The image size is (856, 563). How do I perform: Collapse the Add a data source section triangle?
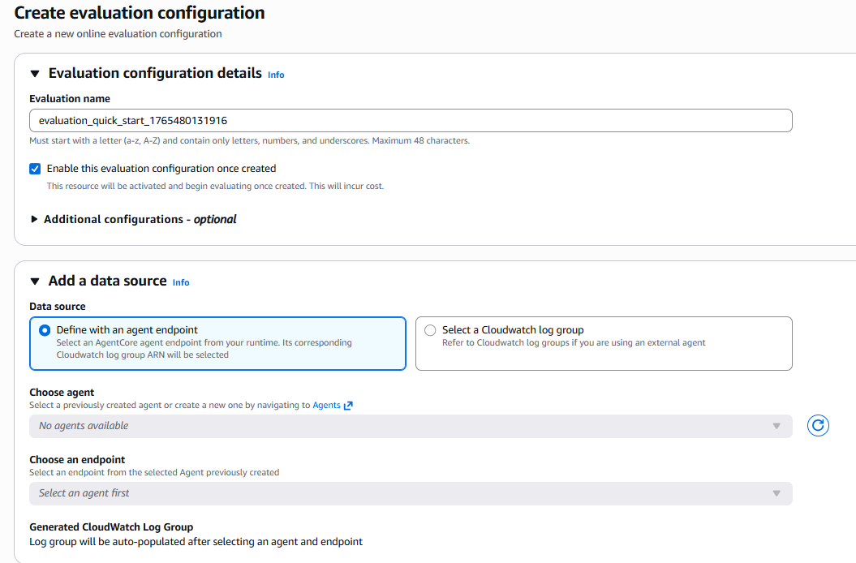tap(35, 281)
